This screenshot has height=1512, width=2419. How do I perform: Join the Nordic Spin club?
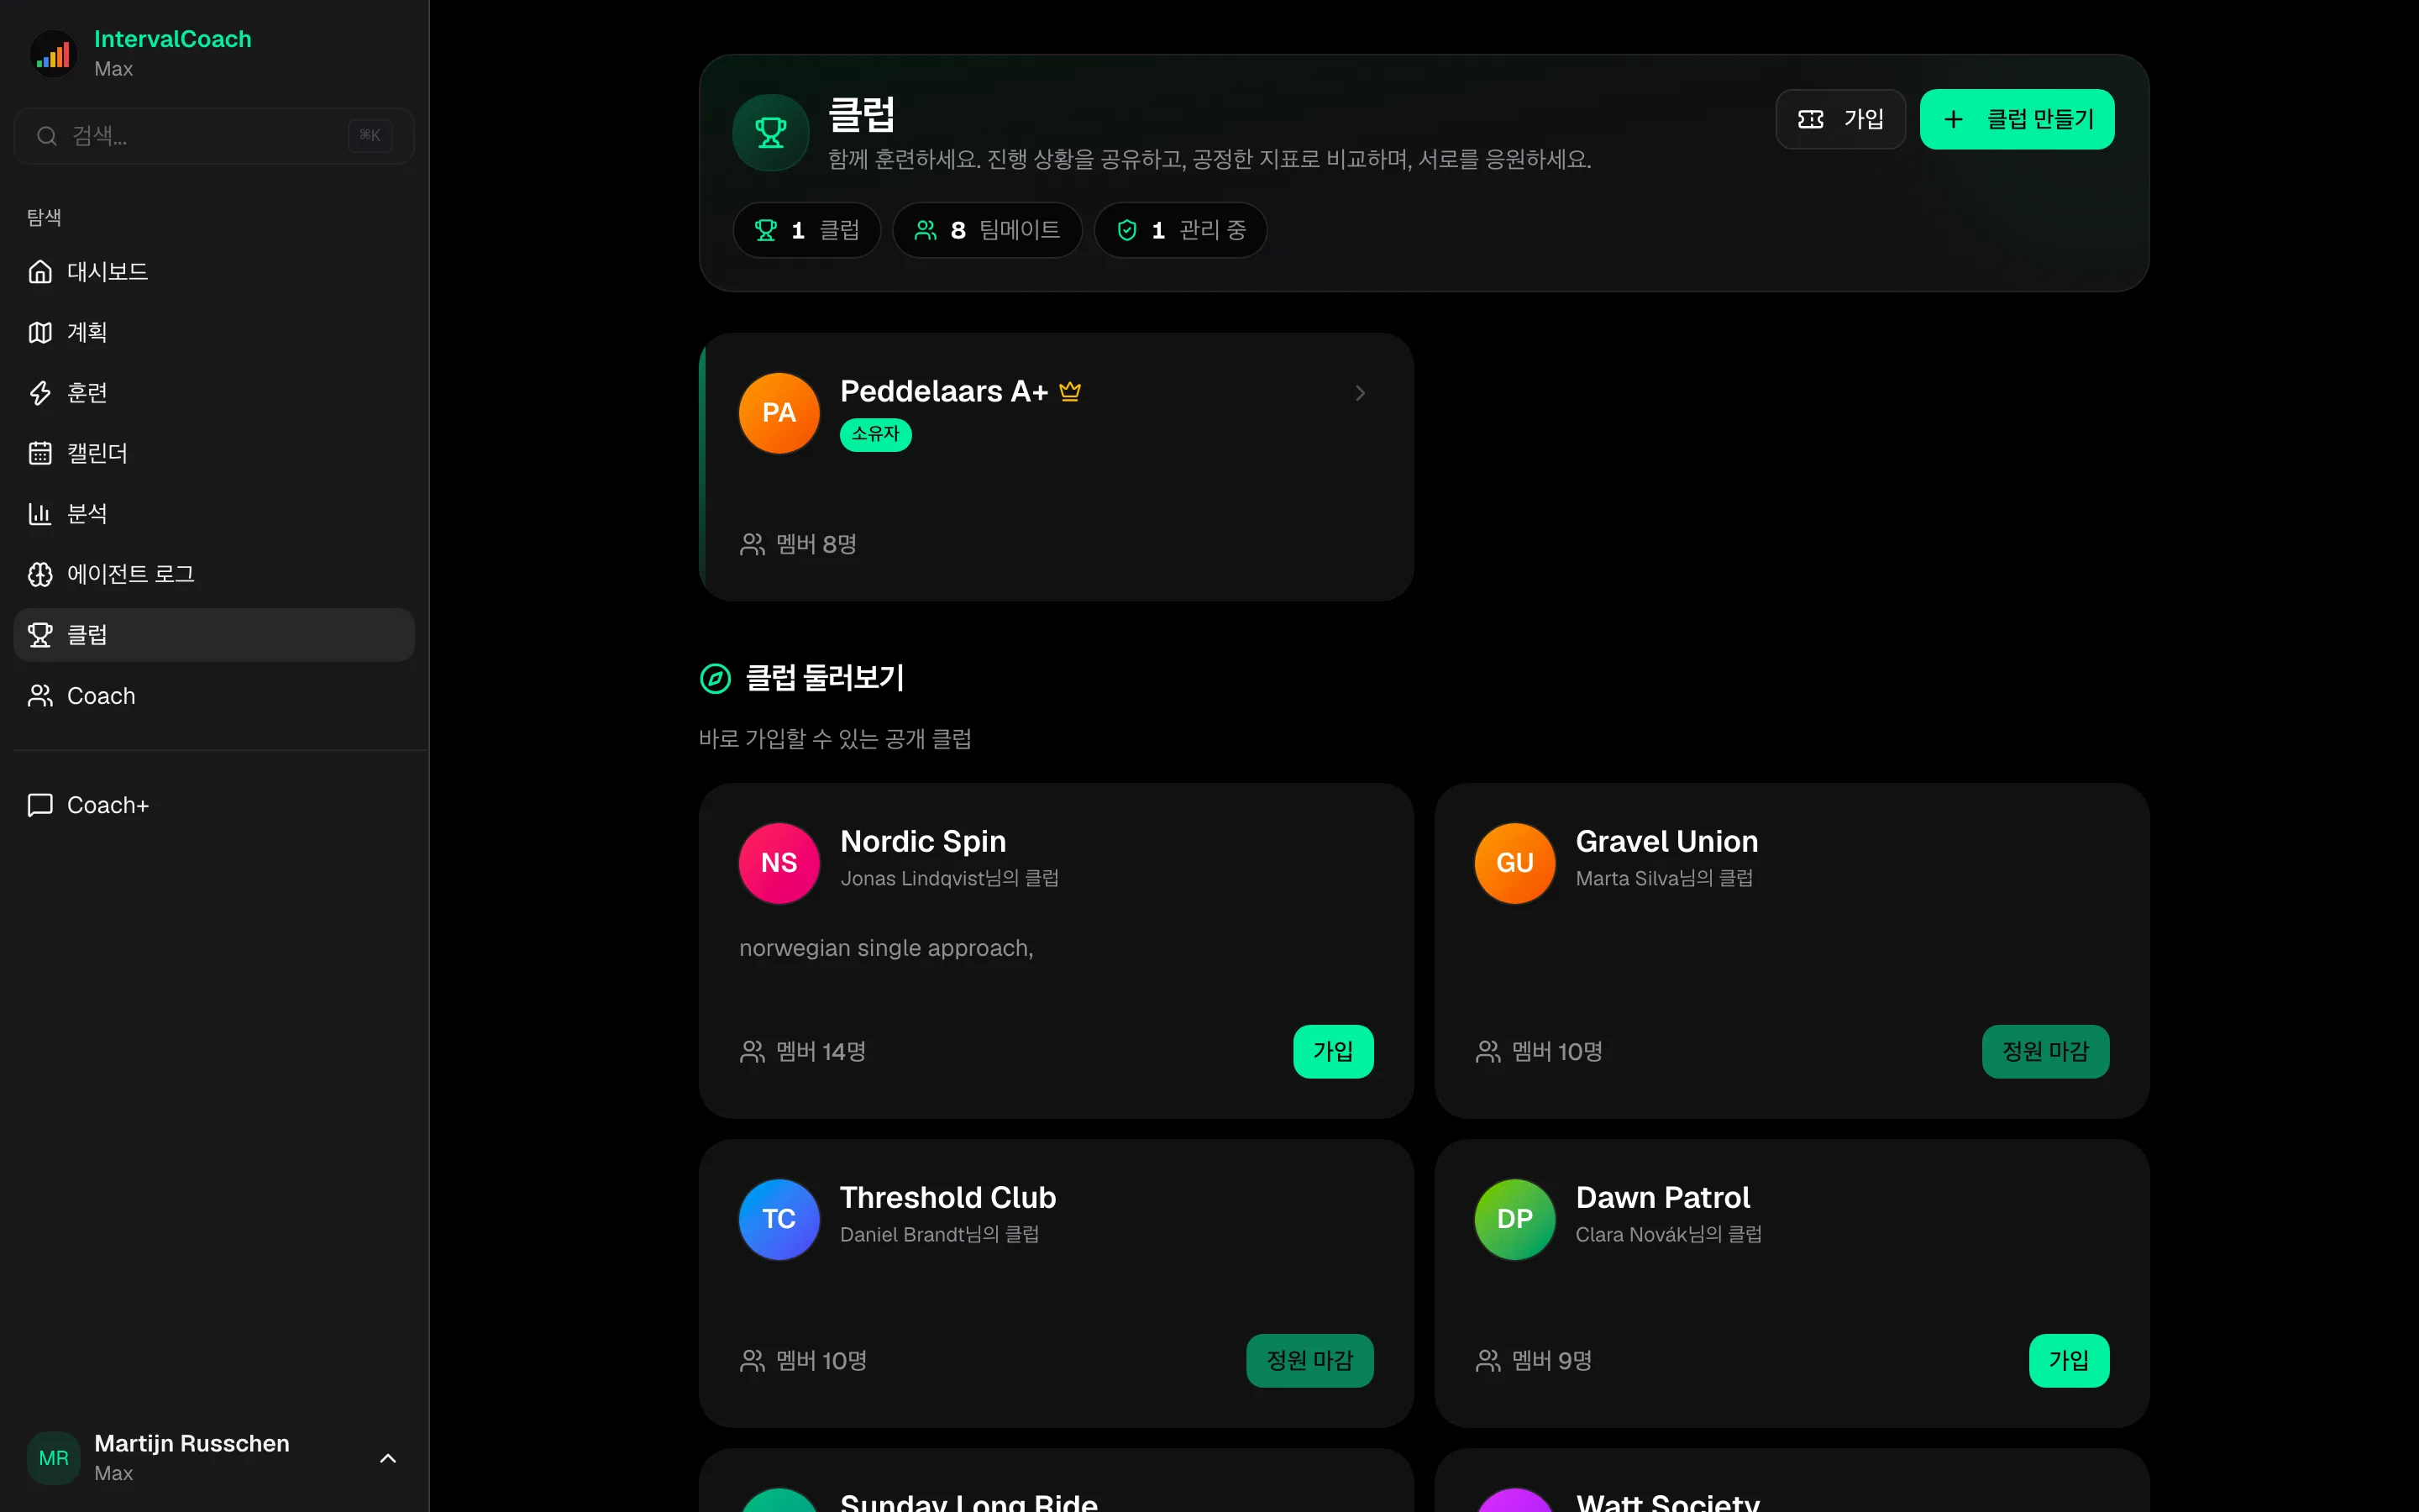coord(1332,1052)
